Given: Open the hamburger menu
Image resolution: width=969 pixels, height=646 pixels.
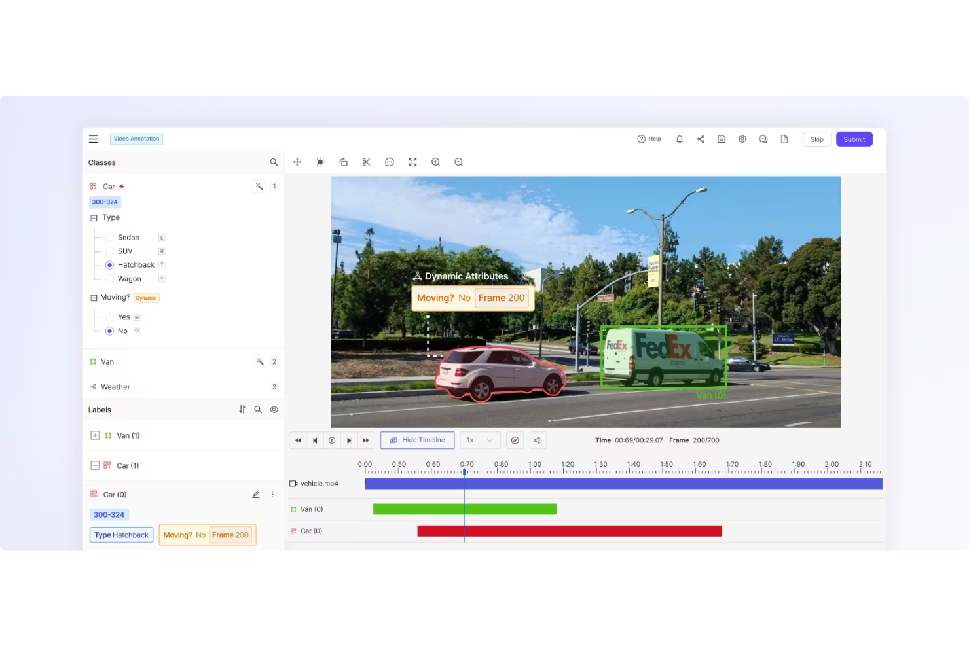Looking at the screenshot, I should coord(93,139).
